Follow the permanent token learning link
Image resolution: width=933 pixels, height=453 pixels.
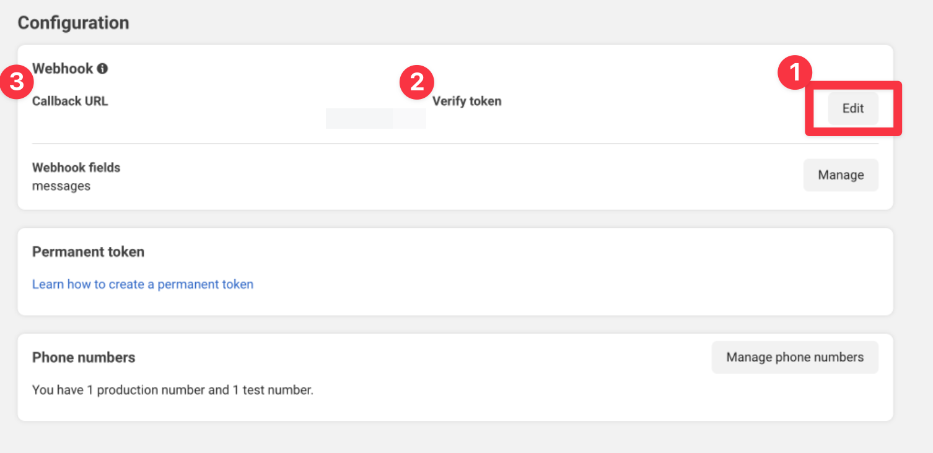142,284
